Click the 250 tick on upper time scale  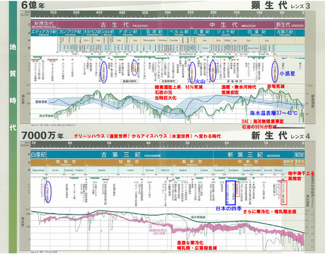click(x=190, y=13)
